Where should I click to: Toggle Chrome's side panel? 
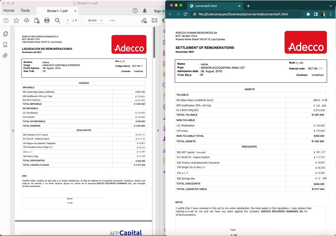pos(316,14)
